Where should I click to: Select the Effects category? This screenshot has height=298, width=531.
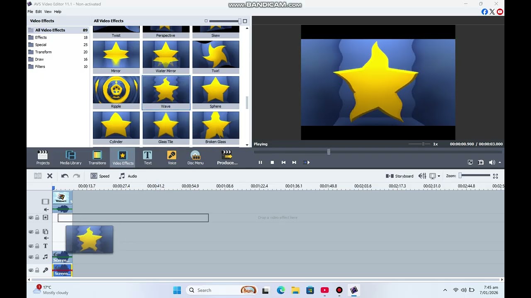[x=58, y=37]
